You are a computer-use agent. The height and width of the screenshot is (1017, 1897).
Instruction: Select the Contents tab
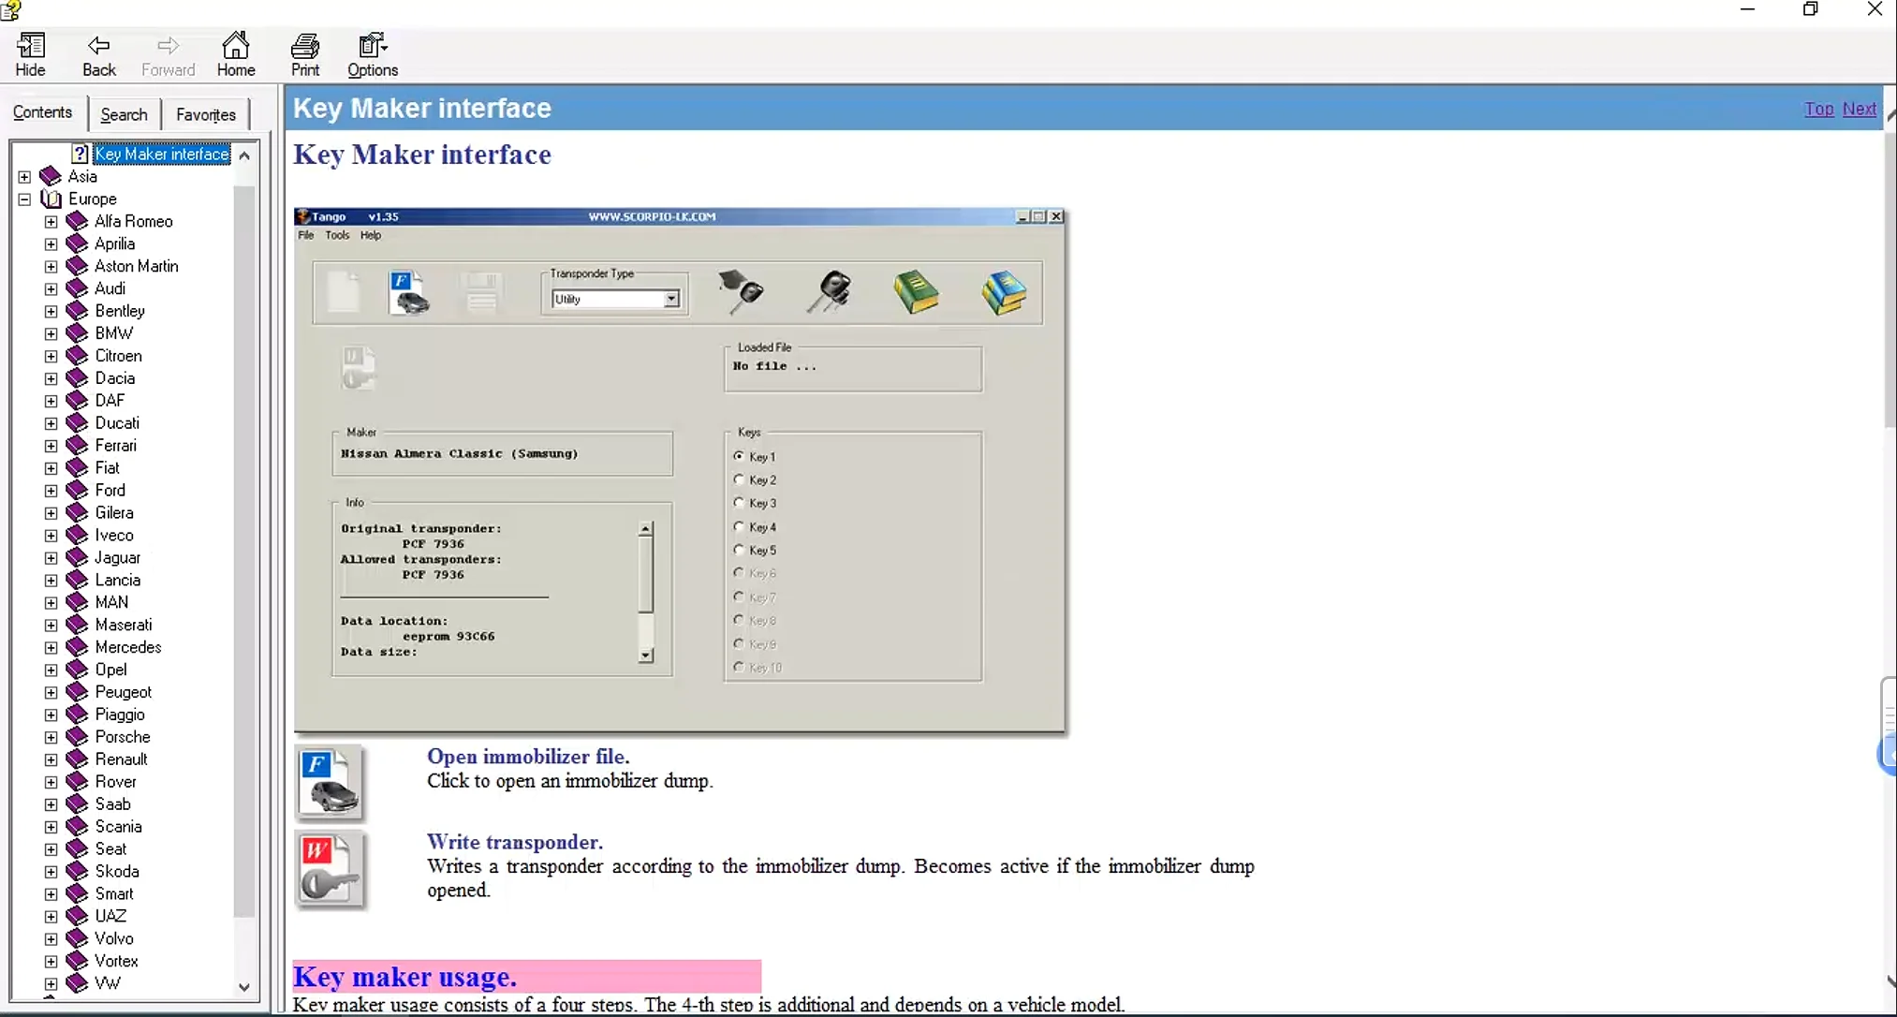[x=43, y=113]
